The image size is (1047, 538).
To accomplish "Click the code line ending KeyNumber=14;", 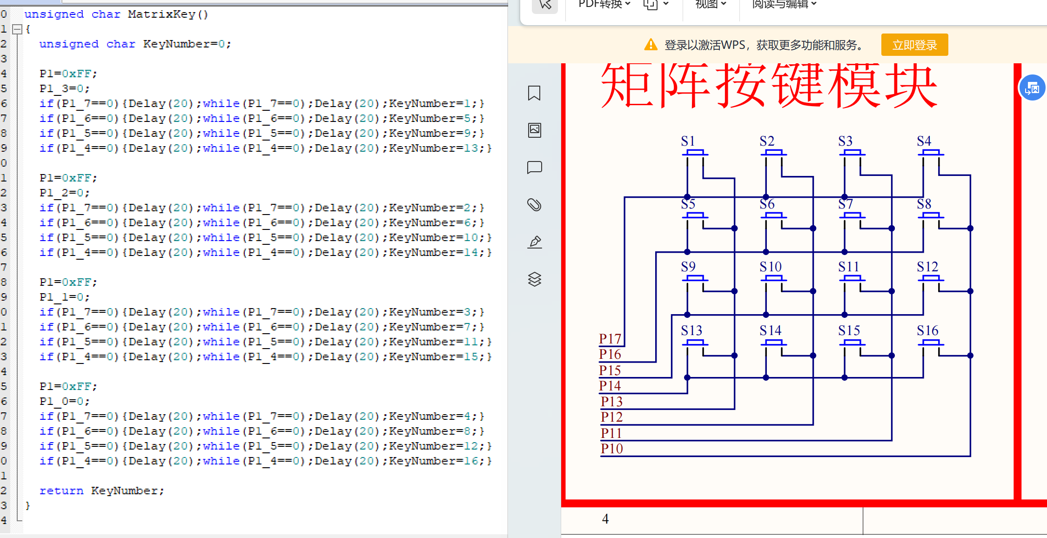I will (266, 253).
